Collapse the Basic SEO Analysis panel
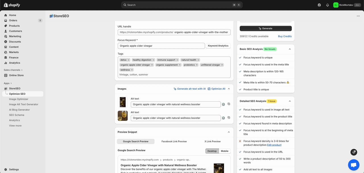Image resolution: width=364 pixels, height=173 pixels. click(290, 49)
